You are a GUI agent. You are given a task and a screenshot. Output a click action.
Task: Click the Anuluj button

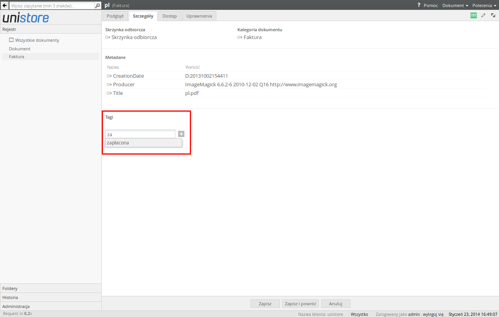336,304
